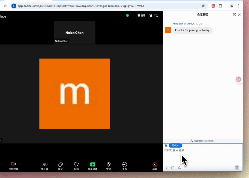Expand the arrow next to 开启视频
This screenshot has width=249, height=178.
click(x=20, y=164)
